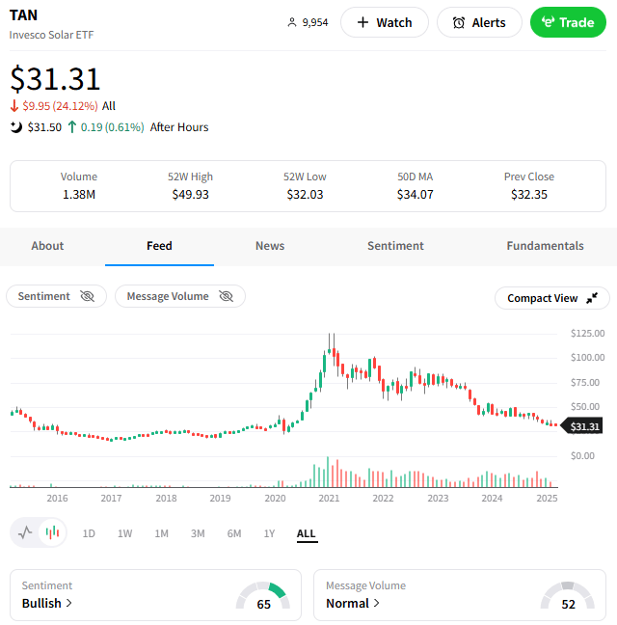Click the 2025 label on time axis
Screen dimensions: 617x625
click(547, 499)
